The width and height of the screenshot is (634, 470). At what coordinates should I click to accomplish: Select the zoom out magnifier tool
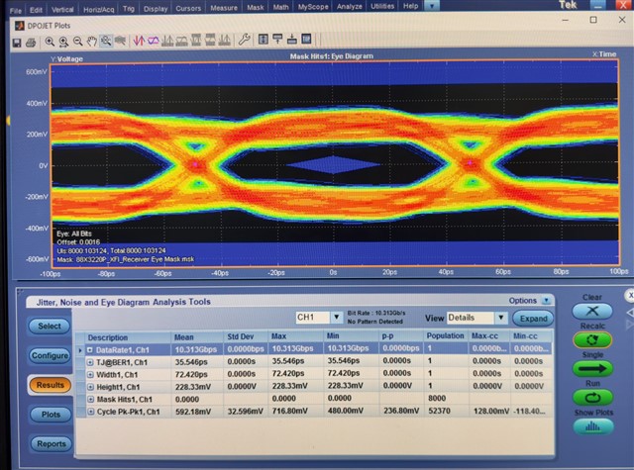[x=77, y=42]
